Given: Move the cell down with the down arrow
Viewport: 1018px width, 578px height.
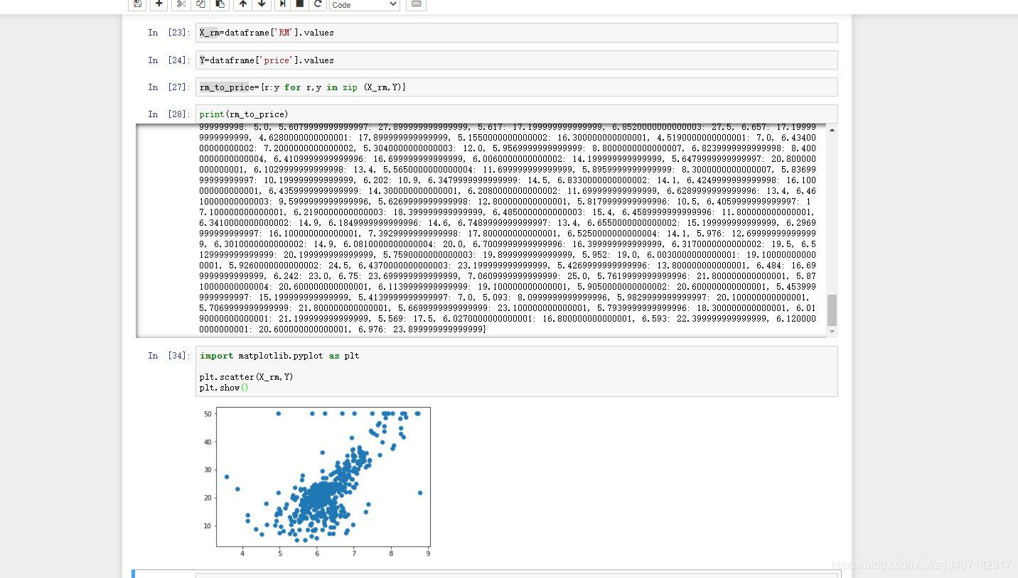Looking at the screenshot, I should pyautogui.click(x=262, y=4).
